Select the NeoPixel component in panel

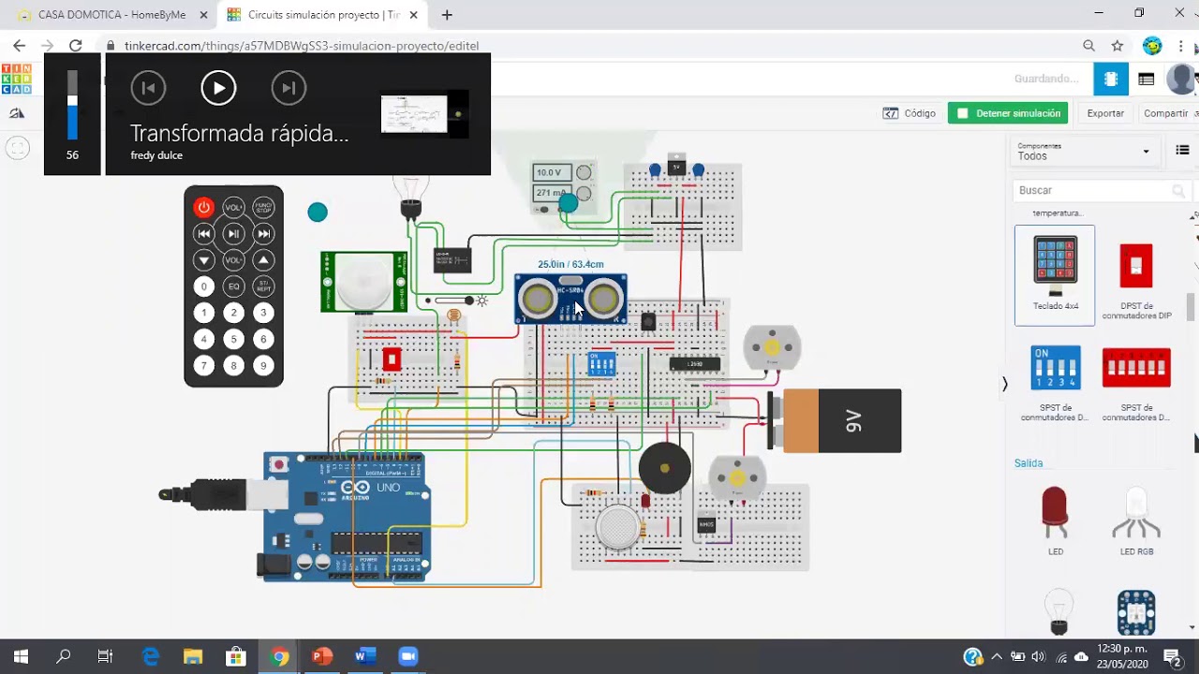[x=1136, y=612]
